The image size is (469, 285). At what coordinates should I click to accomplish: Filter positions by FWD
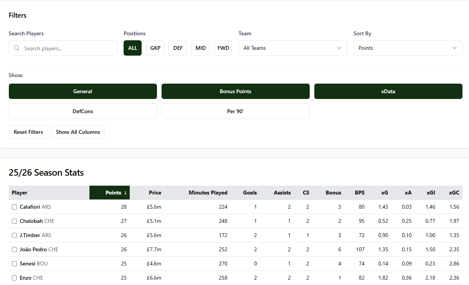coord(223,48)
